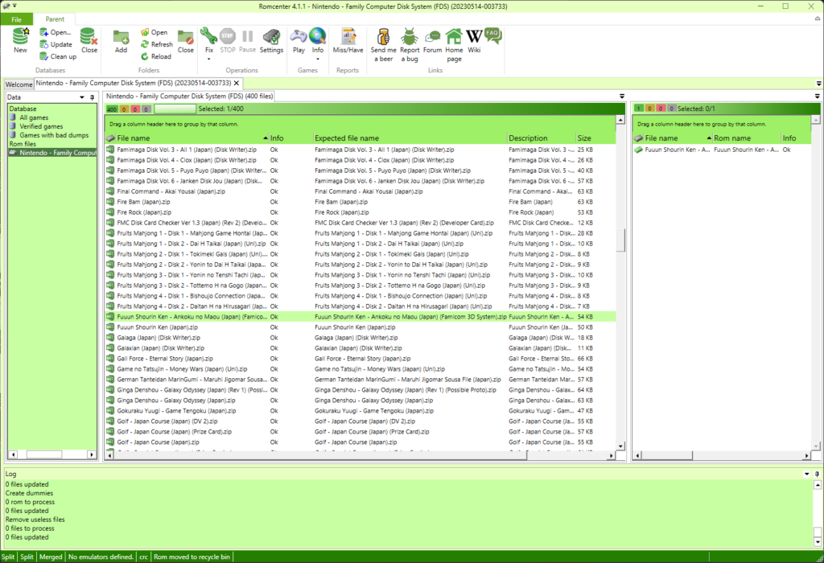The image size is (824, 563).
Task: Open the Data panel dropdown menu
Action: [x=82, y=97]
